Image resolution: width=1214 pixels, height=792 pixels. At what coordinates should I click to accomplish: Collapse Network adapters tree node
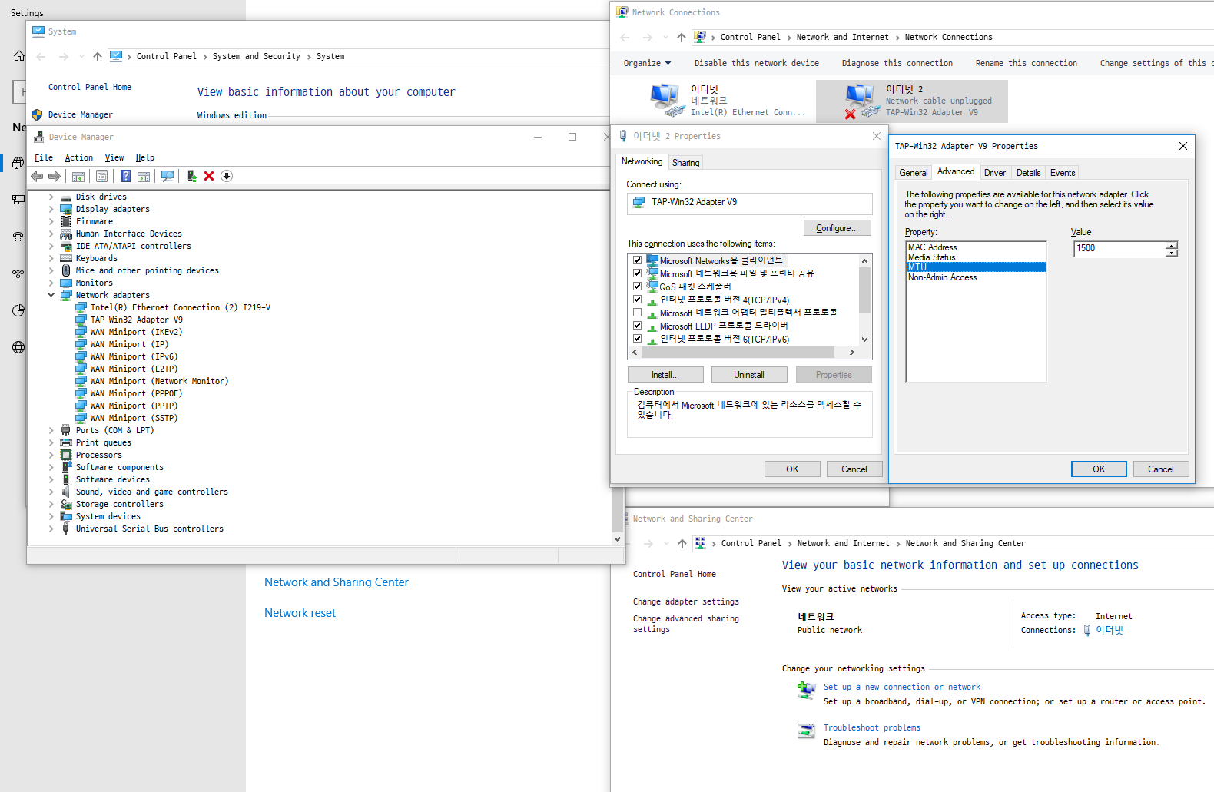51,295
